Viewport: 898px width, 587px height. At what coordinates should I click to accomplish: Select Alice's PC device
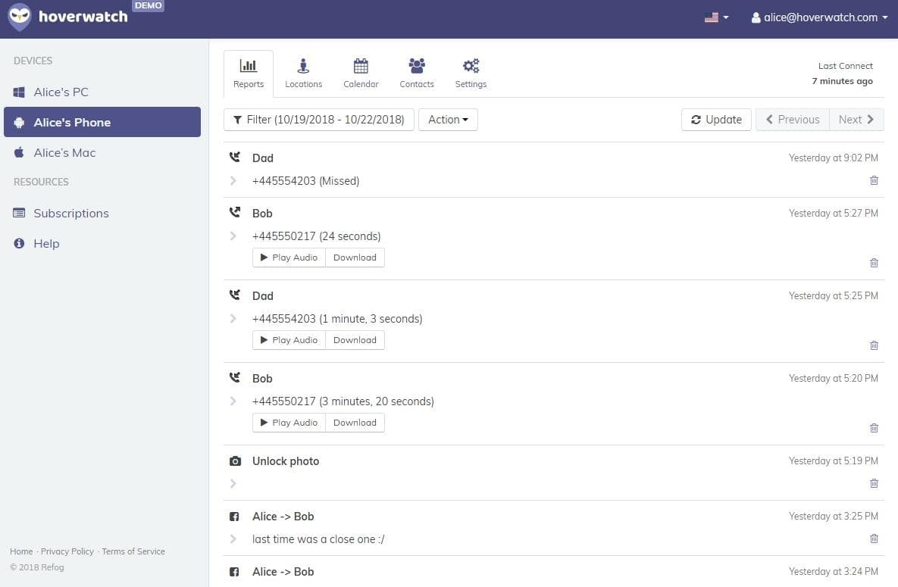click(x=102, y=92)
